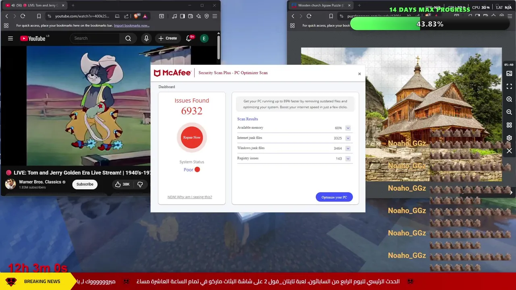Close the McAfee Security Scan dialog
Image resolution: width=516 pixels, height=290 pixels.
tap(360, 74)
